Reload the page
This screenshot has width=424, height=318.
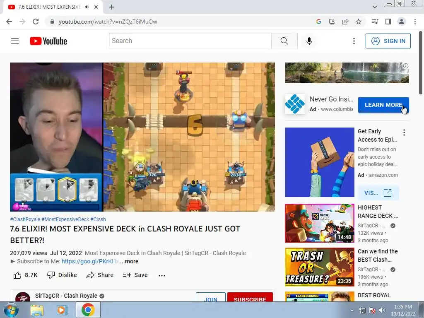[x=36, y=22]
